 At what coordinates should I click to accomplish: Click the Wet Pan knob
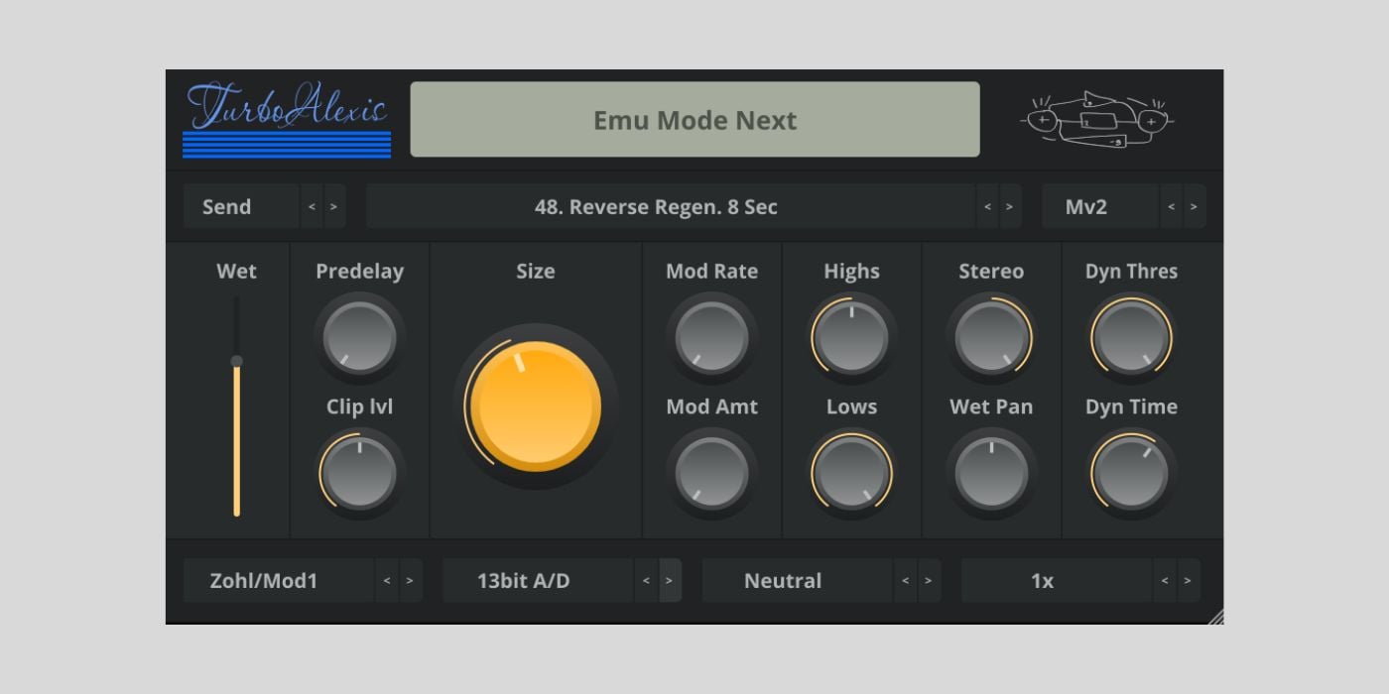pos(992,472)
